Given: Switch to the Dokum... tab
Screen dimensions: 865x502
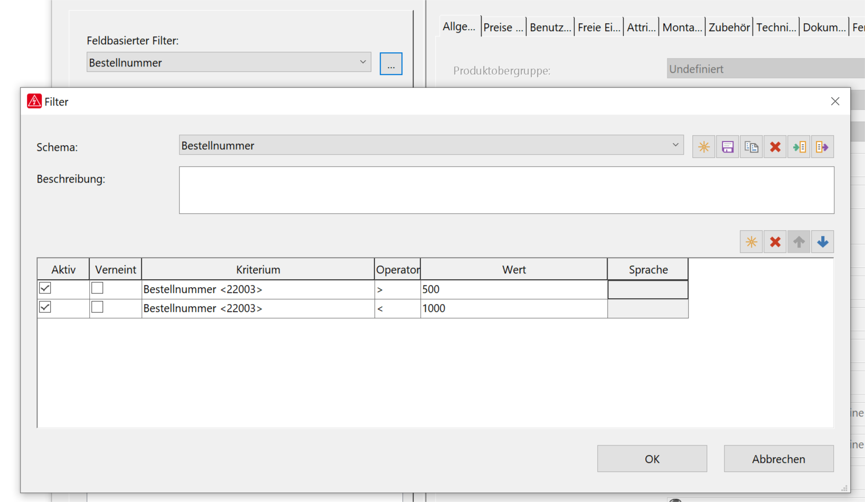Looking at the screenshot, I should point(824,27).
